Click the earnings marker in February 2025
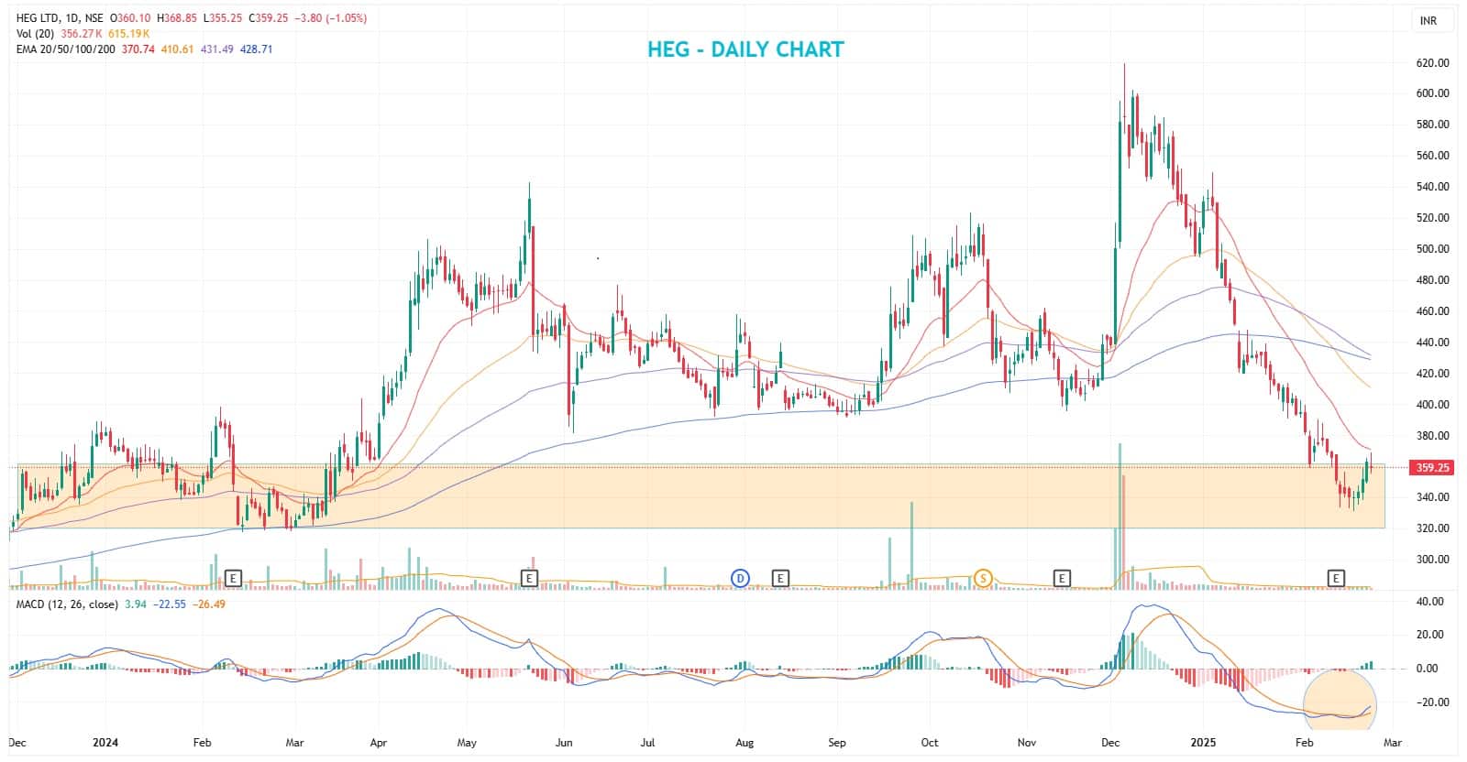Viewport: 1467px width, 762px height. (x=1336, y=578)
